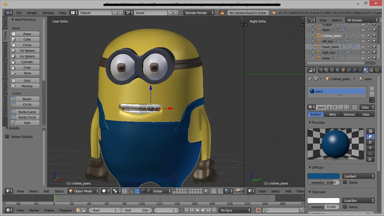Viewport: 384px width, 216px height.
Task: Open the Grease Pencil sidebar tab
Action: [5, 105]
